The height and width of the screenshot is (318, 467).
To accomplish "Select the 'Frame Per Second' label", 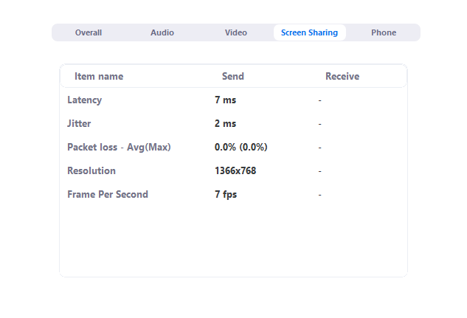I will (x=108, y=195).
